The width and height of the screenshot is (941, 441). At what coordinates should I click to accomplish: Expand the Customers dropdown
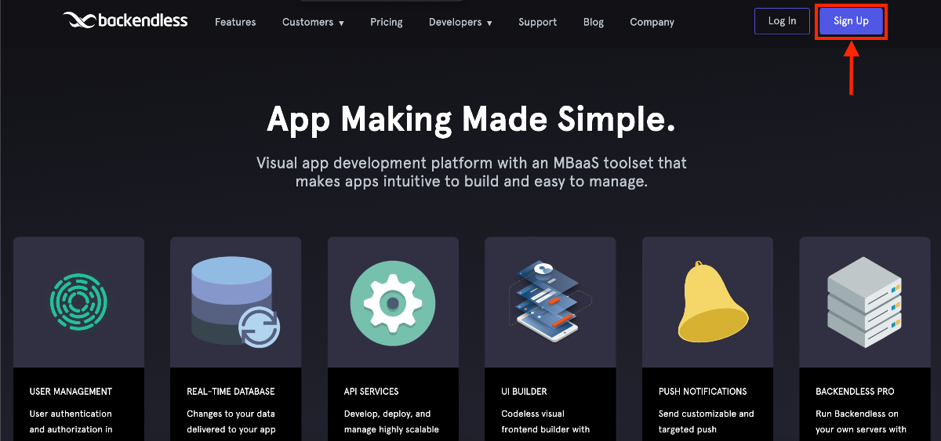pyautogui.click(x=313, y=22)
